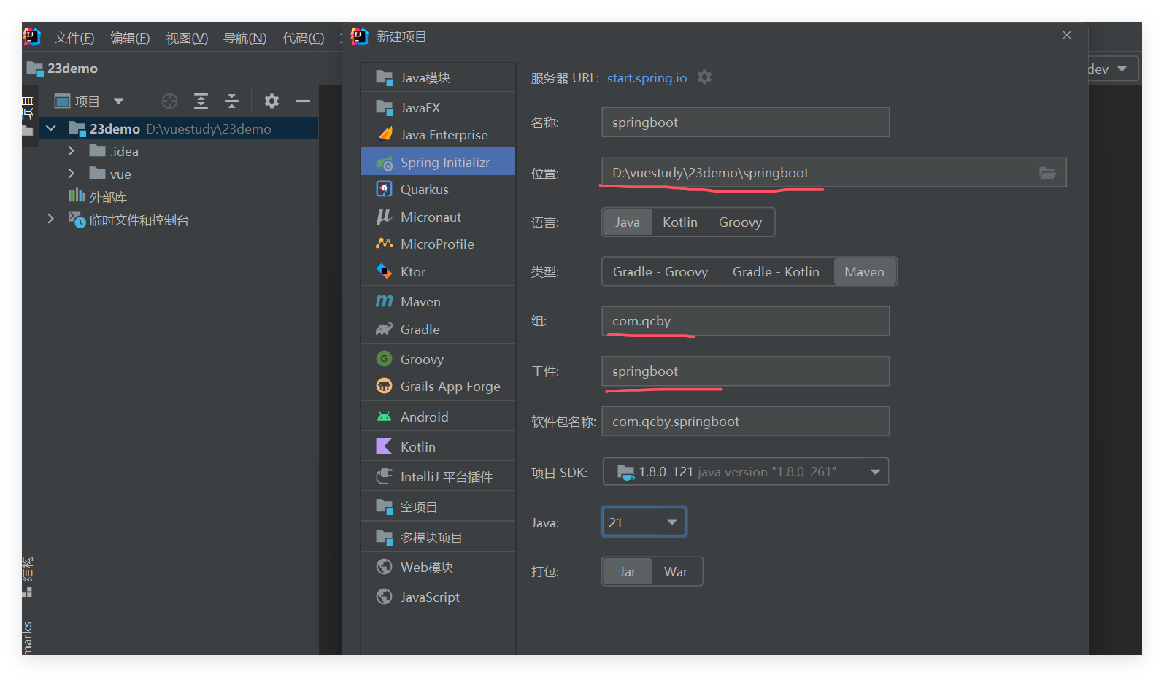Open 视图(V) menu
This screenshot has height=677, width=1164.
187,38
